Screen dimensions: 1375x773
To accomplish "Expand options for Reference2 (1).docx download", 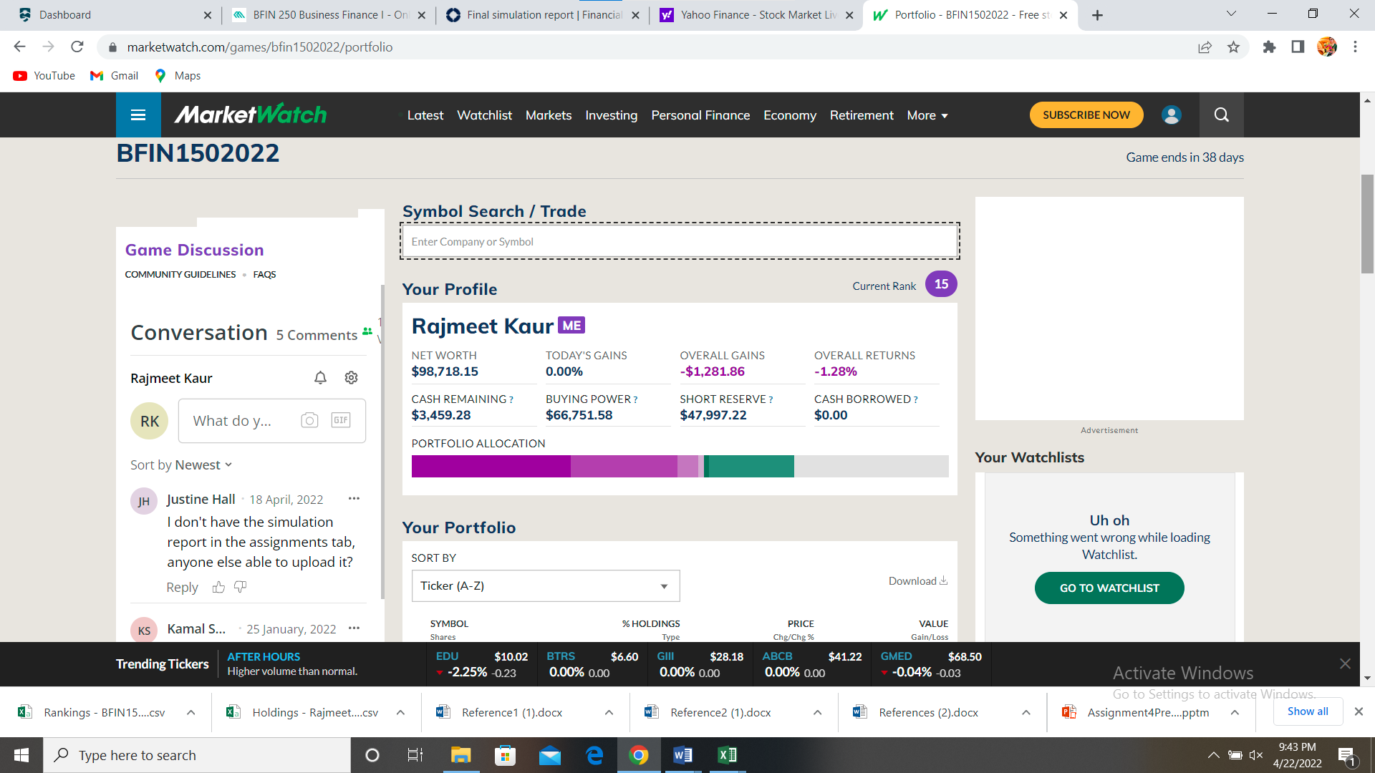I will coord(817,713).
